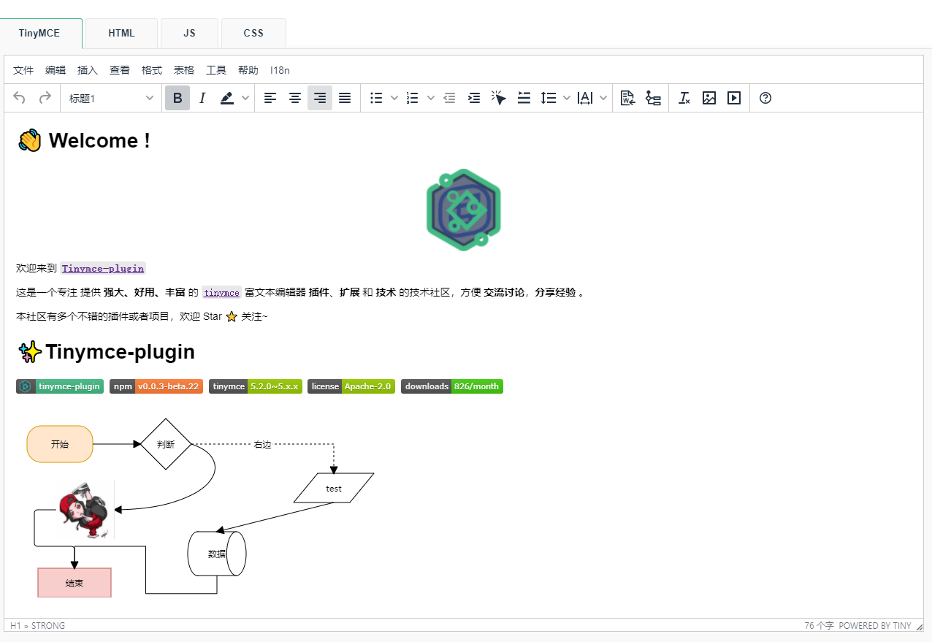This screenshot has width=932, height=642.
Task: Open the 查看 menu
Action: pyautogui.click(x=120, y=70)
